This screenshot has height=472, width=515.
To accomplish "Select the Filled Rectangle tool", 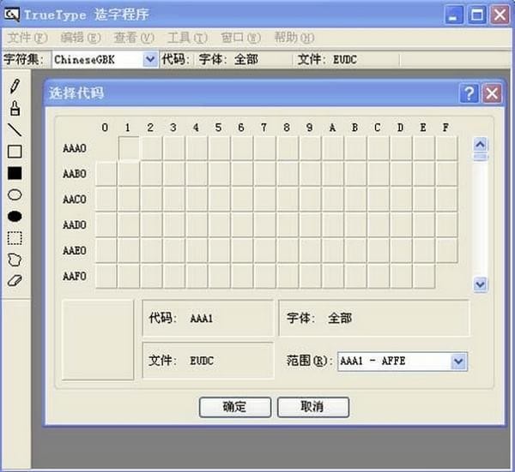I will 15,173.
